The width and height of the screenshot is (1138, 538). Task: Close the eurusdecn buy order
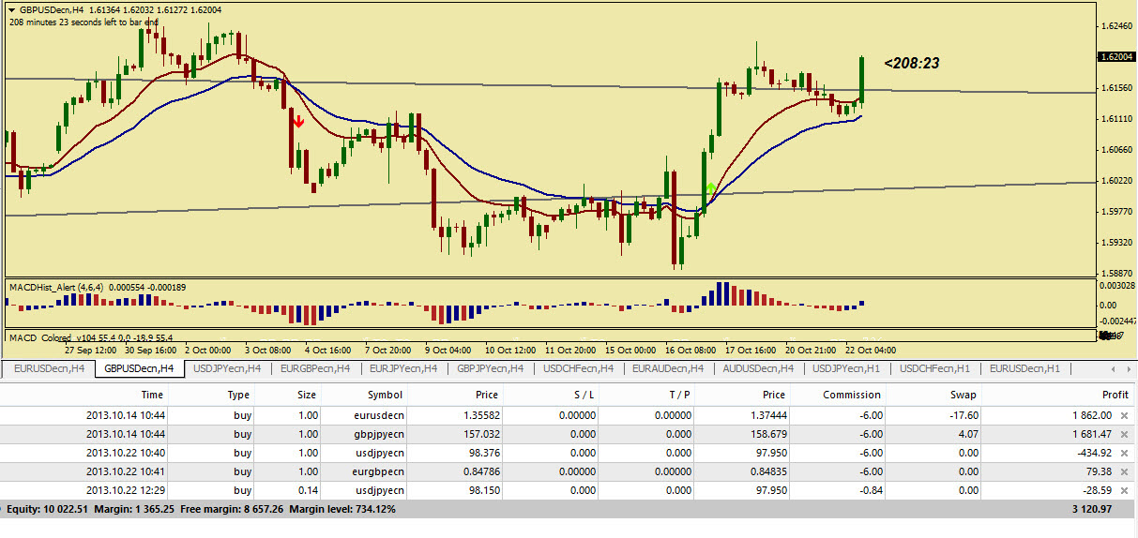(x=1124, y=414)
